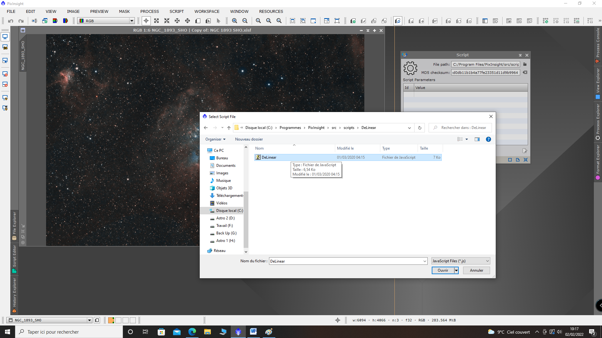The image size is (602, 338).
Task: Toggle the orange channel square in bottom bar
Action: (x=111, y=320)
